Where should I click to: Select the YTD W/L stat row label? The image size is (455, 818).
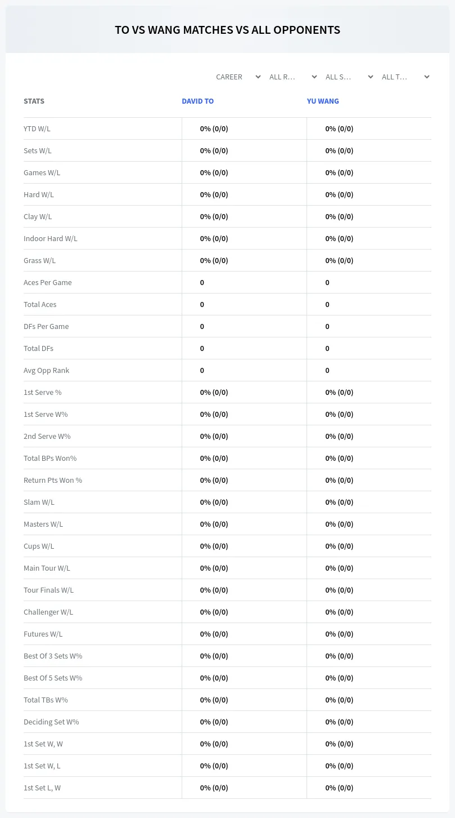37,128
